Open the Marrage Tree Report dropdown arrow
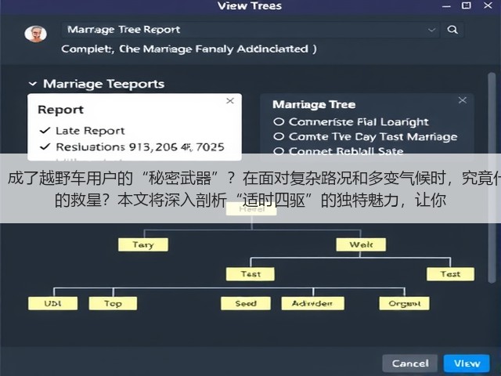The width and height of the screenshot is (501, 376). click(x=431, y=30)
